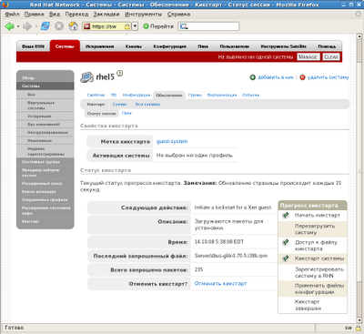
Task: Open the Правка menu
Action: (x=34, y=15)
